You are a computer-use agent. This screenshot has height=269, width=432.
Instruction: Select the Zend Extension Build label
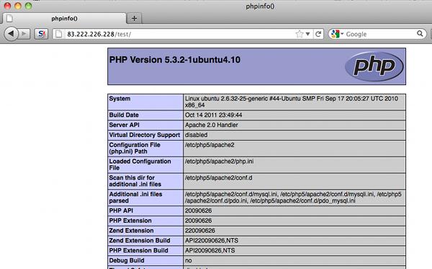point(140,240)
